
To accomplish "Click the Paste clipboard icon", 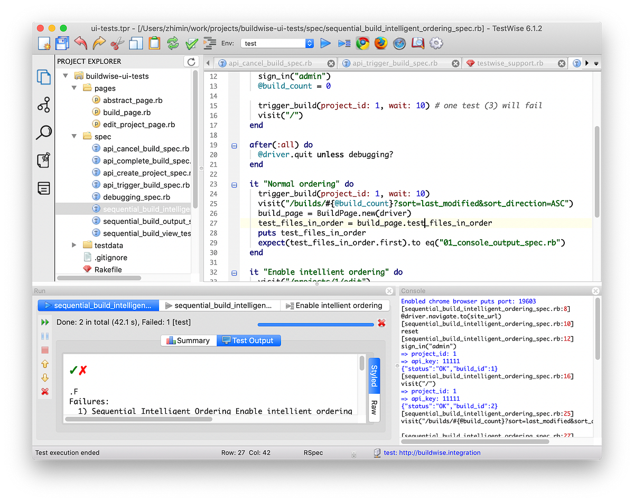I will click(154, 43).
